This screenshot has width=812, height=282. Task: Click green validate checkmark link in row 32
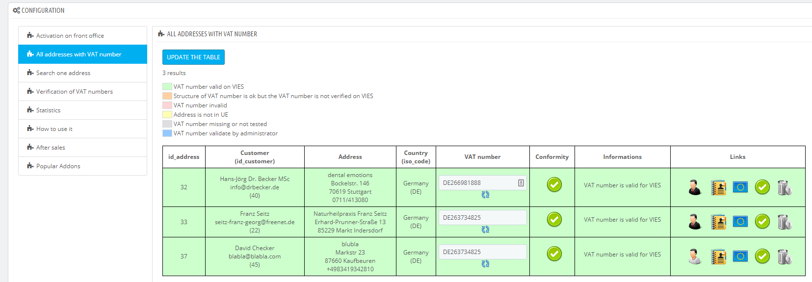pos(762,187)
